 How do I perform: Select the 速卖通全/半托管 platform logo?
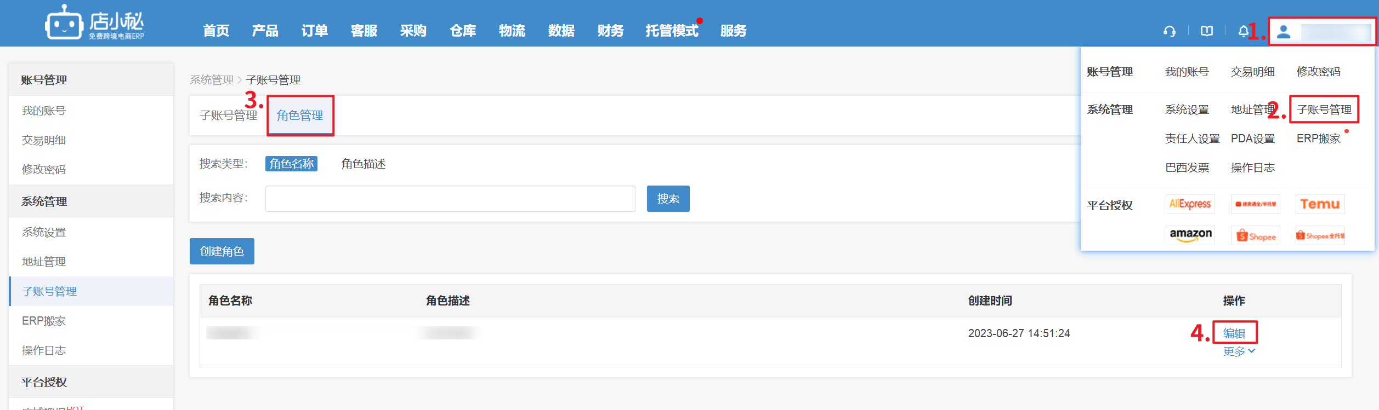click(x=1256, y=204)
